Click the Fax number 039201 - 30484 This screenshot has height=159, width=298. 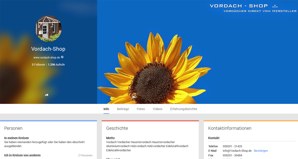[232, 156]
